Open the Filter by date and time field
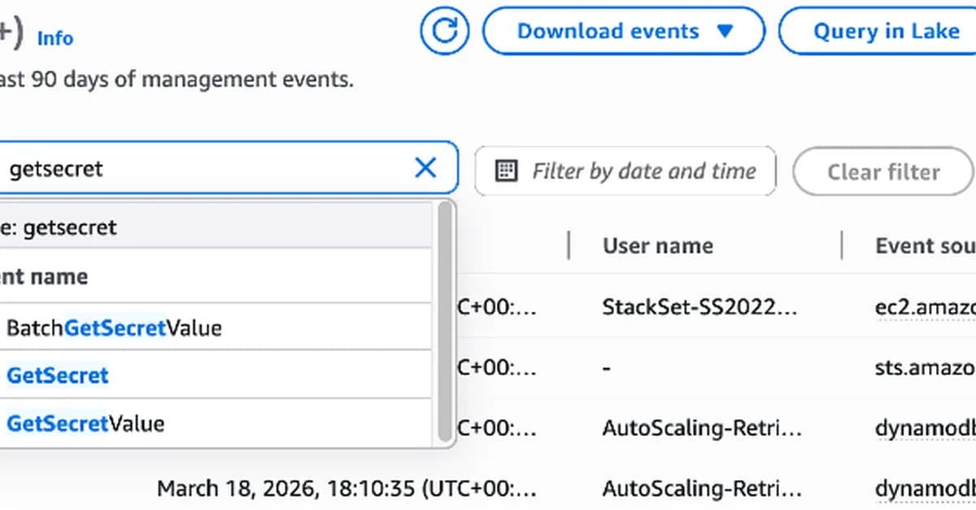This screenshot has width=976, height=510. click(x=643, y=171)
